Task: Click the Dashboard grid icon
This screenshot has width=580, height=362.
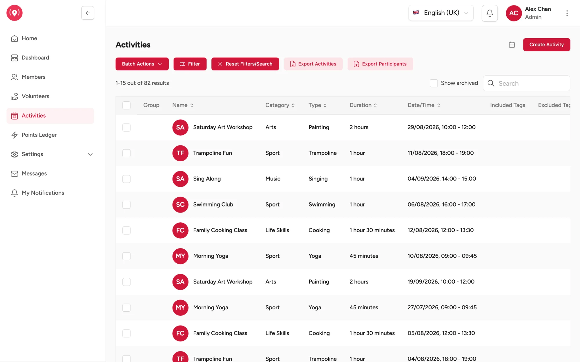Action: [14, 58]
